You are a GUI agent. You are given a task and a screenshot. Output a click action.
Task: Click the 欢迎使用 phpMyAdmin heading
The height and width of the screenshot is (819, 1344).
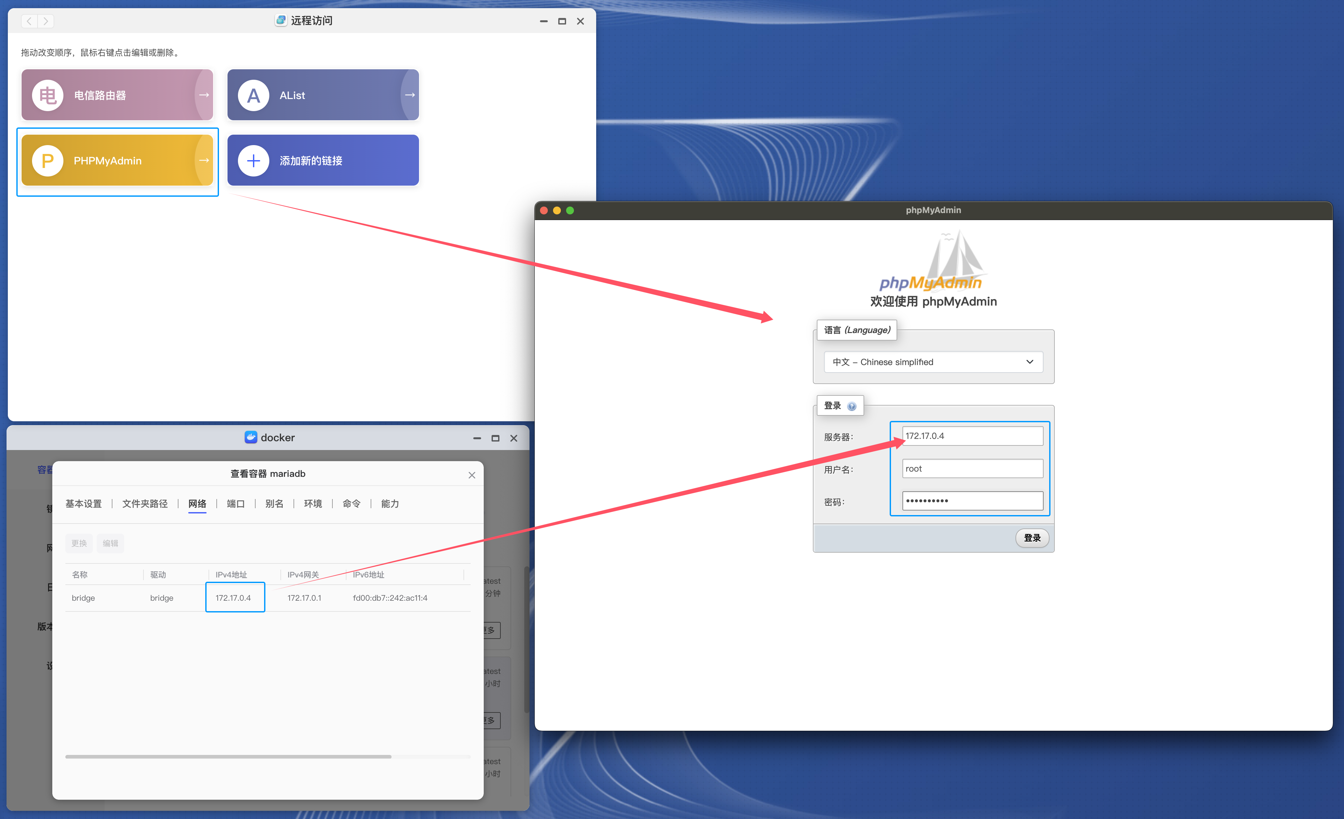coord(933,302)
